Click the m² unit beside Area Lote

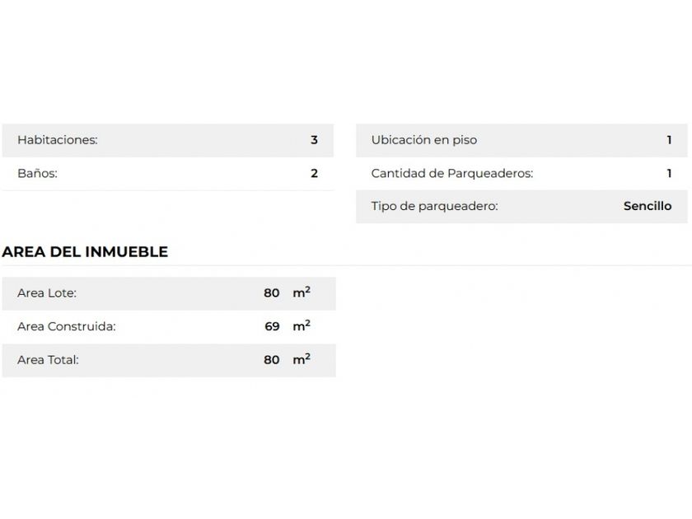pyautogui.click(x=302, y=292)
